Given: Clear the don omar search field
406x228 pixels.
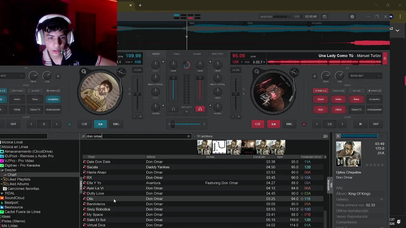Looking at the screenshot, I should coord(188,136).
